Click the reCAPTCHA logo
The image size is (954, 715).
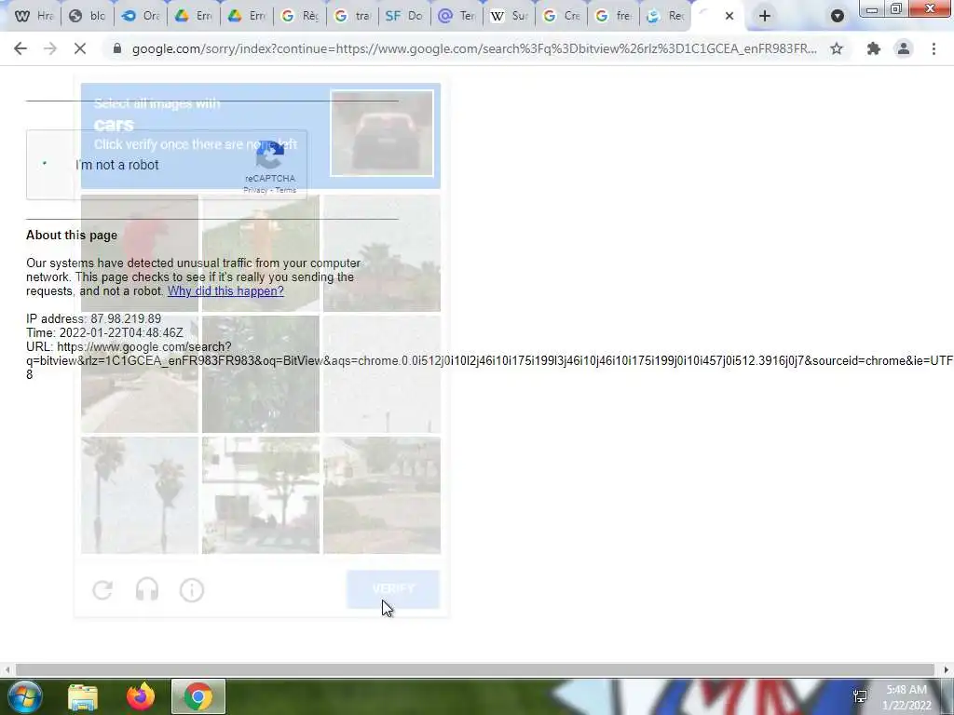pyautogui.click(x=269, y=155)
